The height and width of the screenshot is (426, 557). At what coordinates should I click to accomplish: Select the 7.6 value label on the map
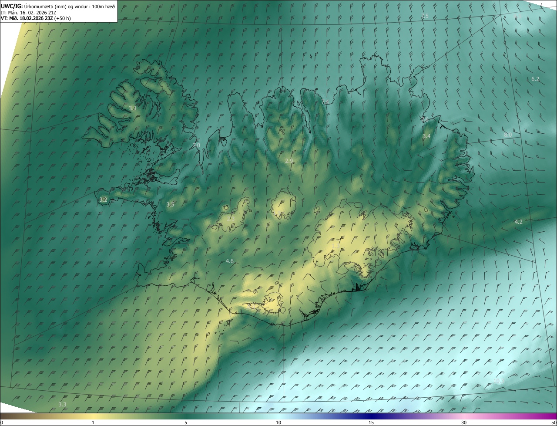(425, 119)
